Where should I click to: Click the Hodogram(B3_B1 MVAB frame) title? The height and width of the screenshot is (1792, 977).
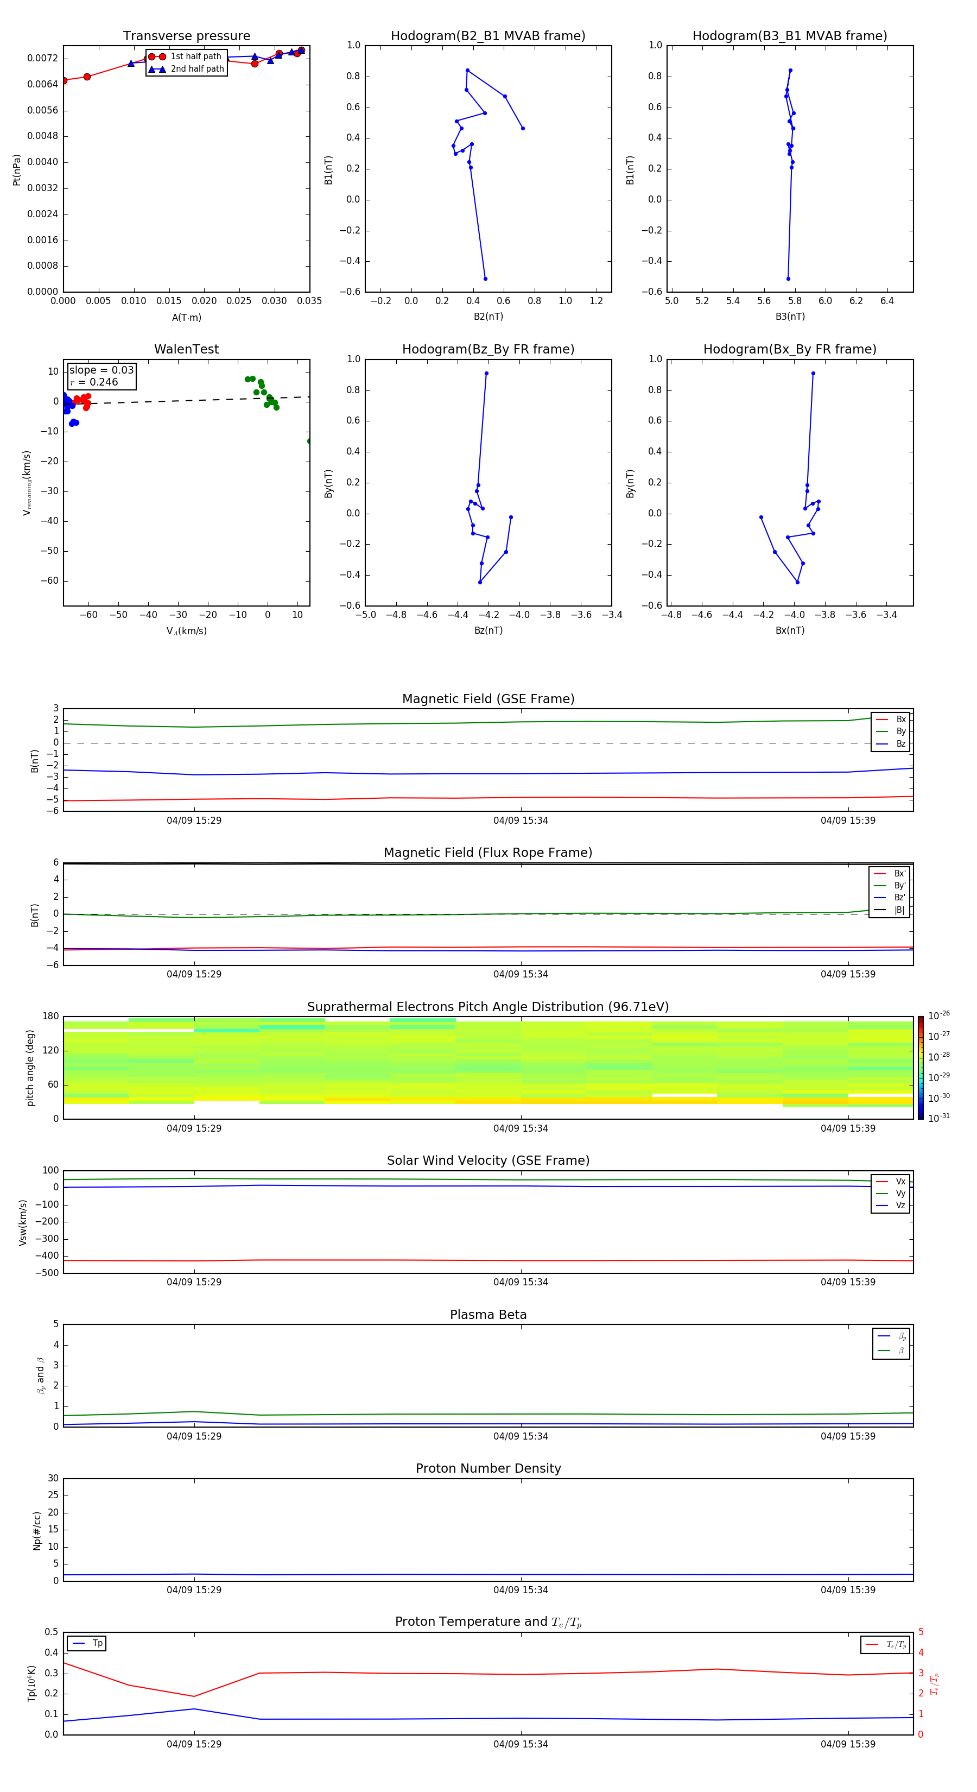click(790, 36)
